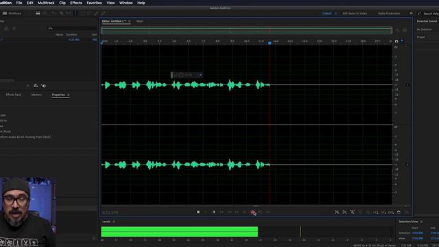Open the Window menu
Image resolution: width=439 pixels, height=247 pixels.
(x=126, y=3)
